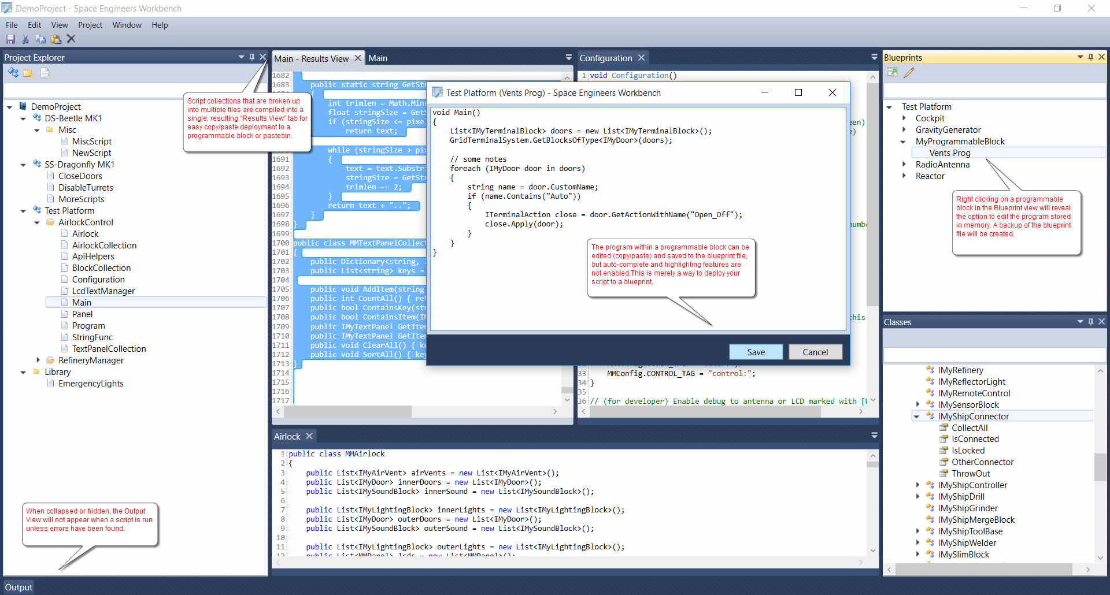
Task: Collapse the DS-Beetle MK1 node
Action: coord(23,118)
